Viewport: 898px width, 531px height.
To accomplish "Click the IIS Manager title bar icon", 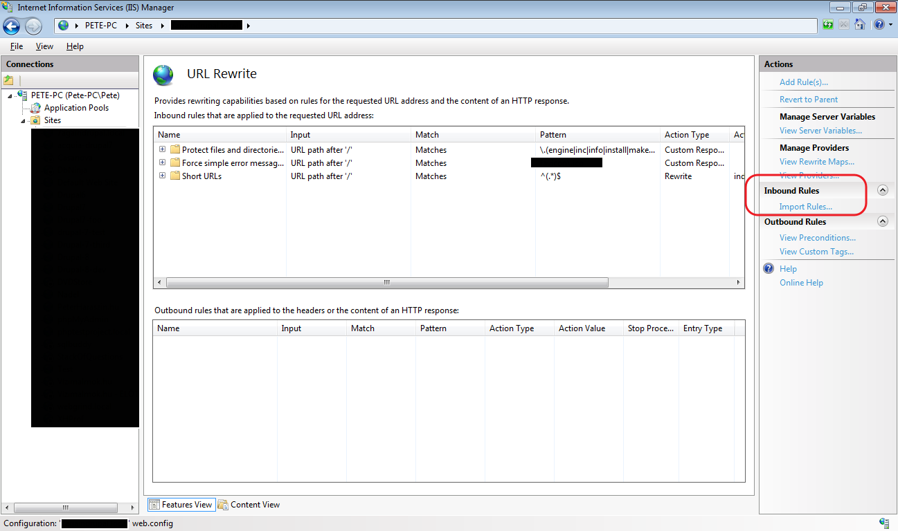I will [x=9, y=8].
